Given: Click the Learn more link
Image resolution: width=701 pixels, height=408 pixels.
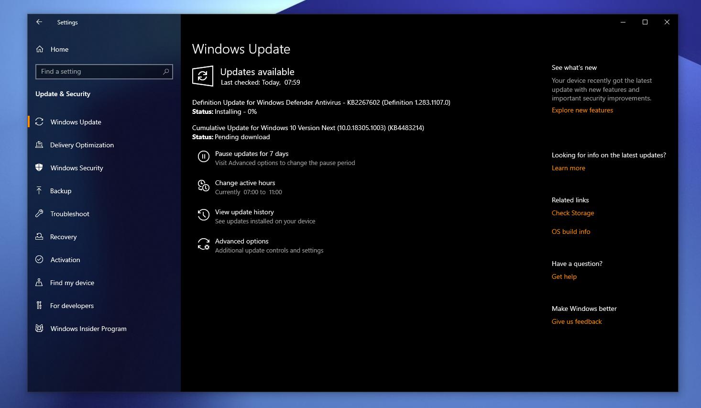Looking at the screenshot, I should coord(568,168).
